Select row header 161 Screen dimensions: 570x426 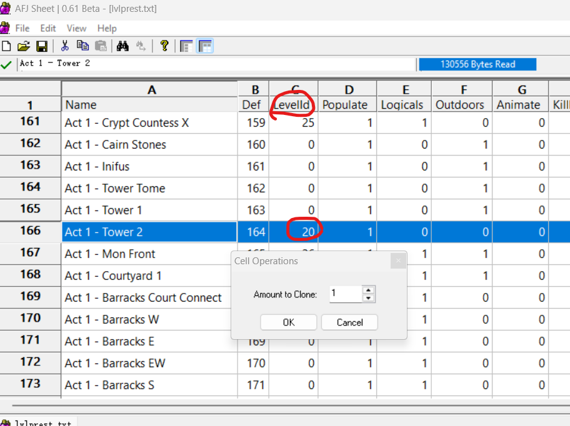pos(30,122)
